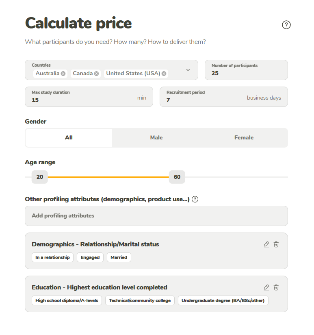This screenshot has width=314, height=335.
Task: Click the Technical/community college chip
Action: click(x=140, y=300)
